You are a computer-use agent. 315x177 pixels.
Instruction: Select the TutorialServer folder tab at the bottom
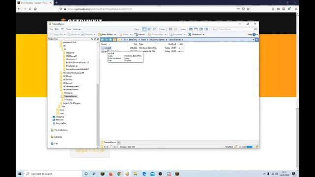(109, 142)
